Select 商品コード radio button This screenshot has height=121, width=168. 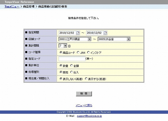pyautogui.click(x=61, y=53)
